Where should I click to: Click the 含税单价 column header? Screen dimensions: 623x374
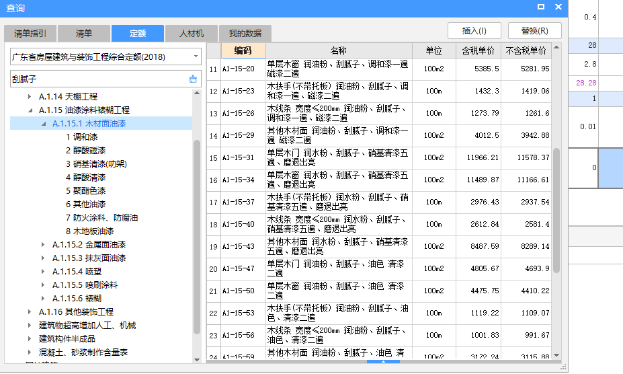pyautogui.click(x=479, y=50)
